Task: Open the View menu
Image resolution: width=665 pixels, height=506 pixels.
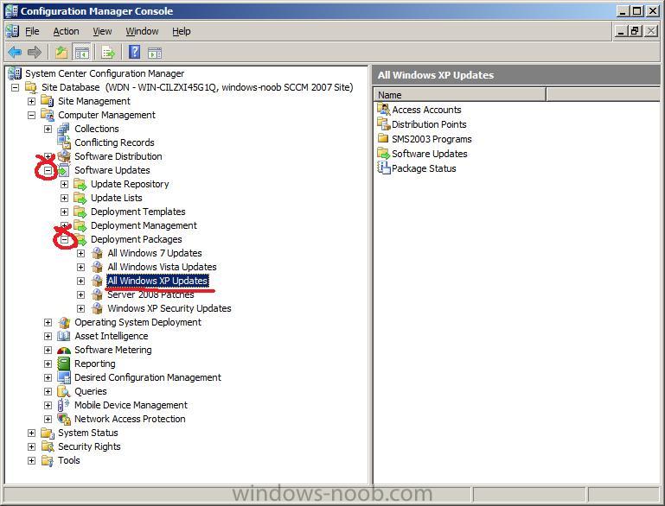Action: [102, 31]
